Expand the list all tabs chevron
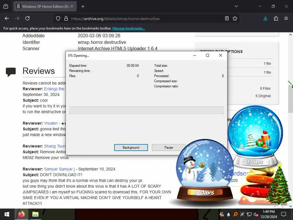Screen dimensions: 293x220 236,6
